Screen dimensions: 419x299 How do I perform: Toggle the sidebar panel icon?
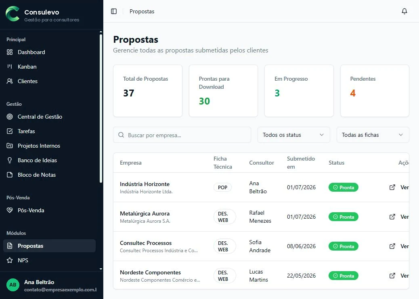114,11
